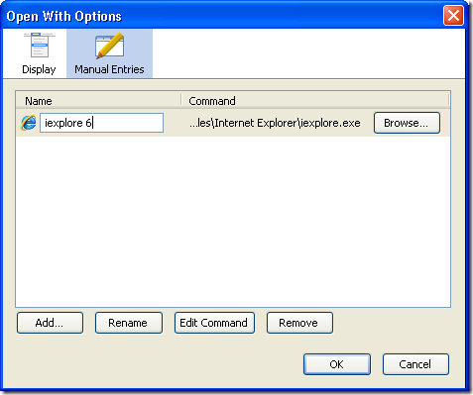This screenshot has width=473, height=395.
Task: Remove the selected entry
Action: coord(299,323)
